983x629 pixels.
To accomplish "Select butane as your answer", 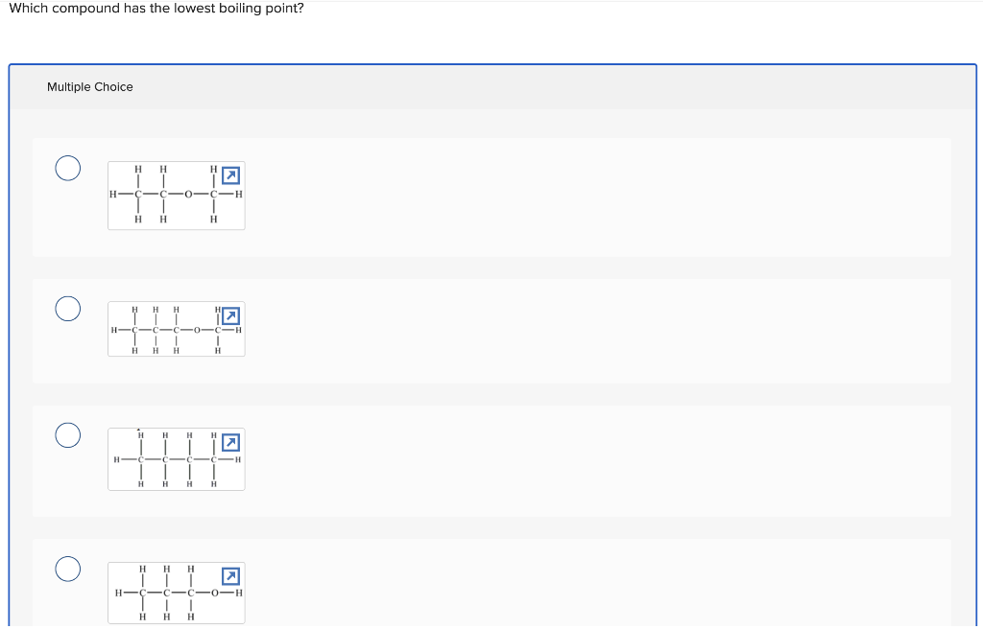I will [x=67, y=434].
